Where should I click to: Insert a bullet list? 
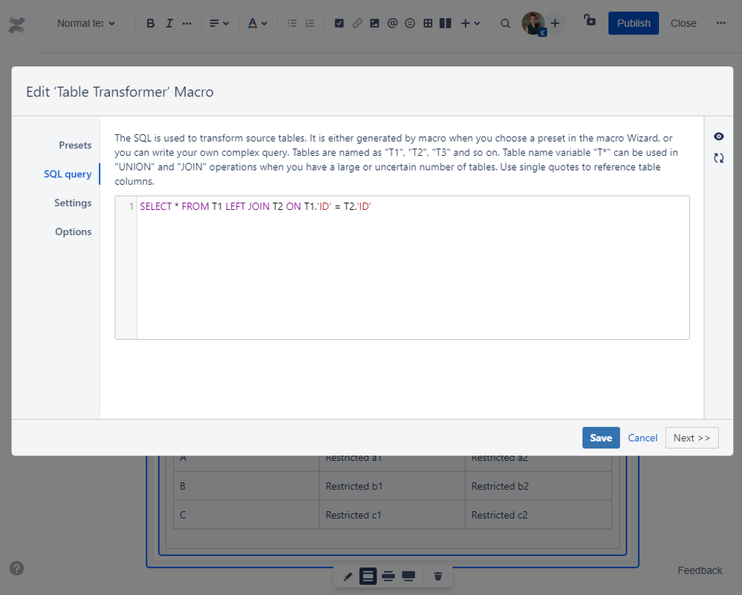coord(292,23)
